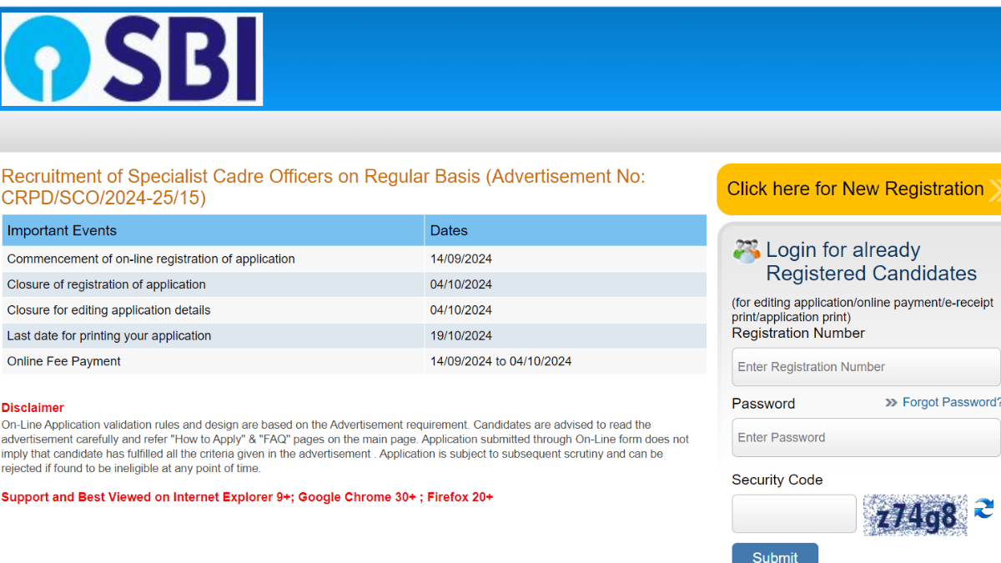
Task: Open the Forgot Password link
Action: tap(951, 402)
